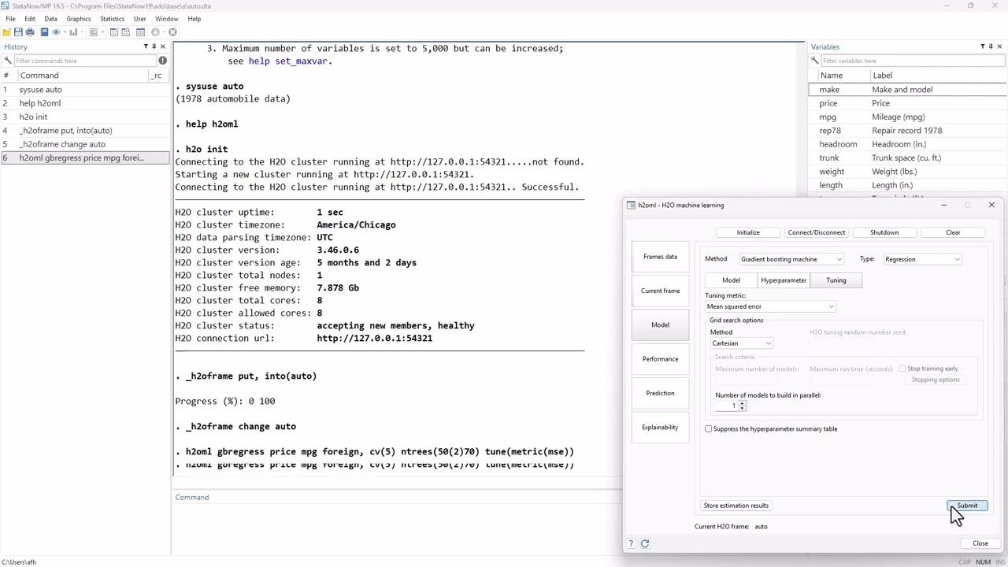Open the Graphics menu
Screen dimensions: 1008x567
(x=79, y=19)
